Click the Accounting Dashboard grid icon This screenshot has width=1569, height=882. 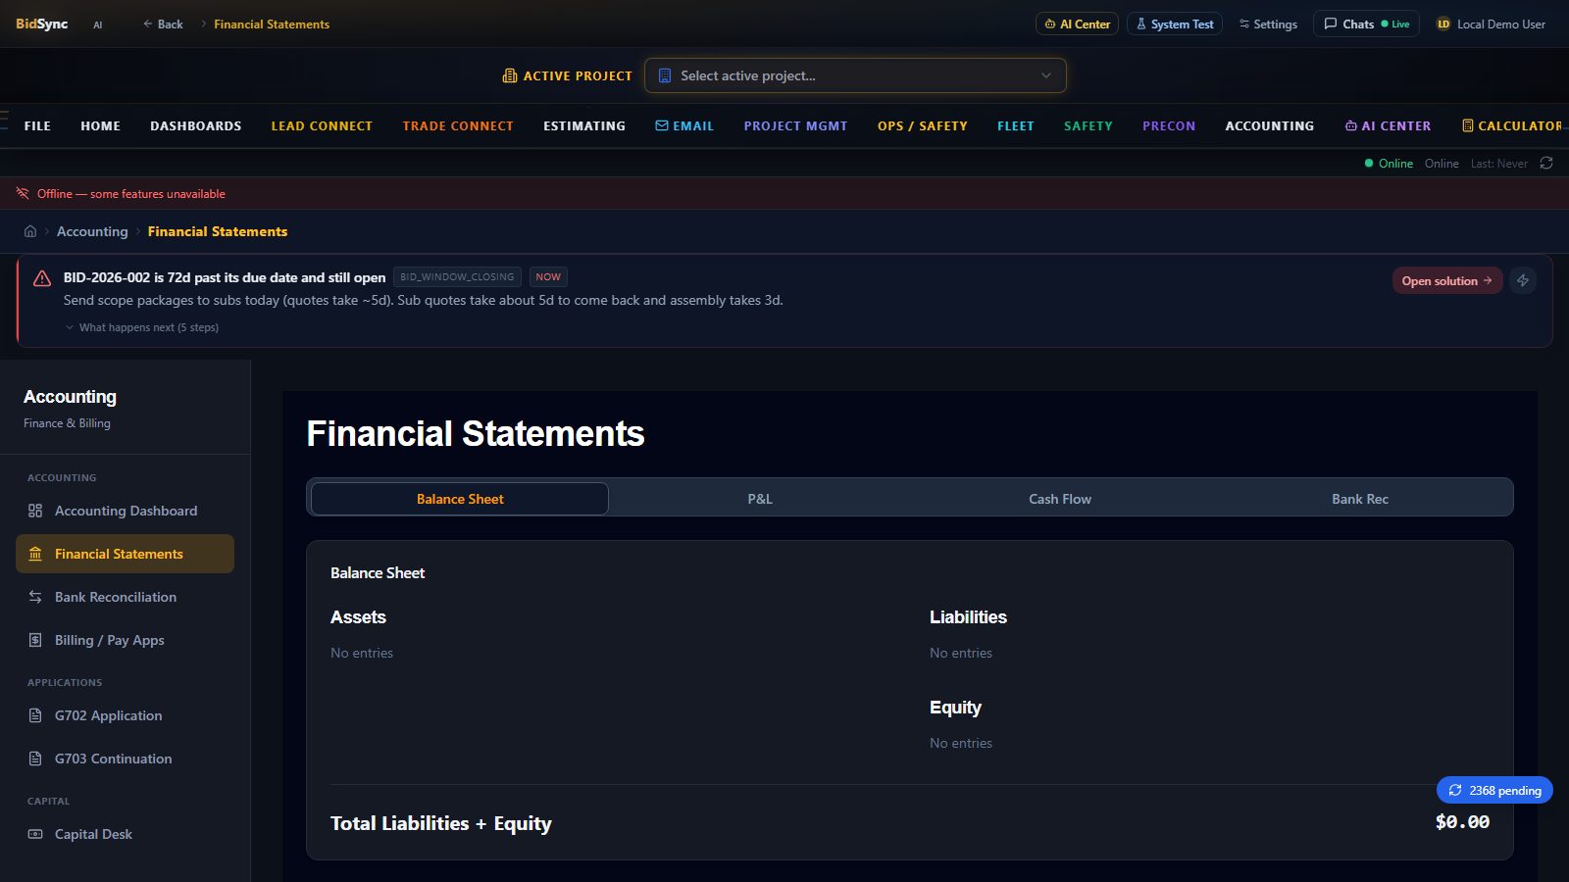click(x=35, y=511)
